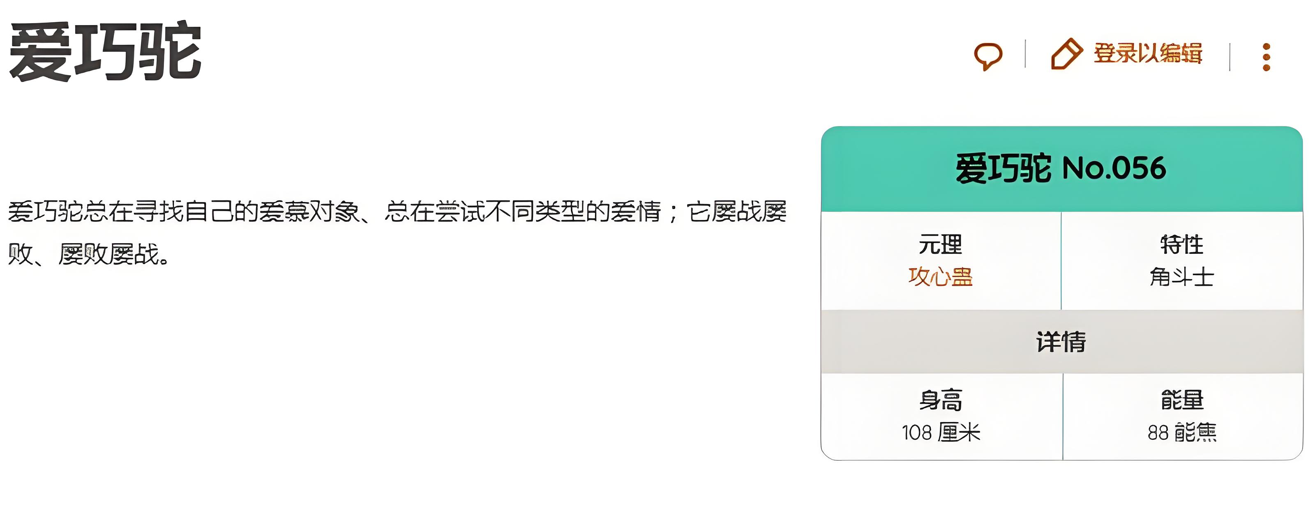Screen dimensions: 1315x524
Task: Click the large 爱巧驼 page title
Action: pyautogui.click(x=106, y=51)
